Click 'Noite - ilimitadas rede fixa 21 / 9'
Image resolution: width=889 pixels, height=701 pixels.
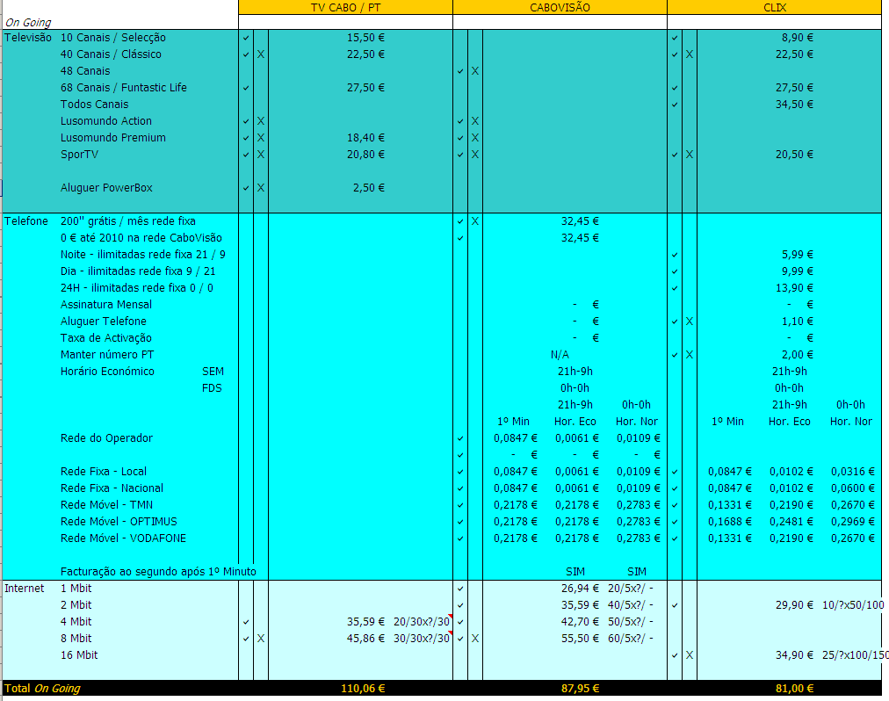click(x=143, y=255)
